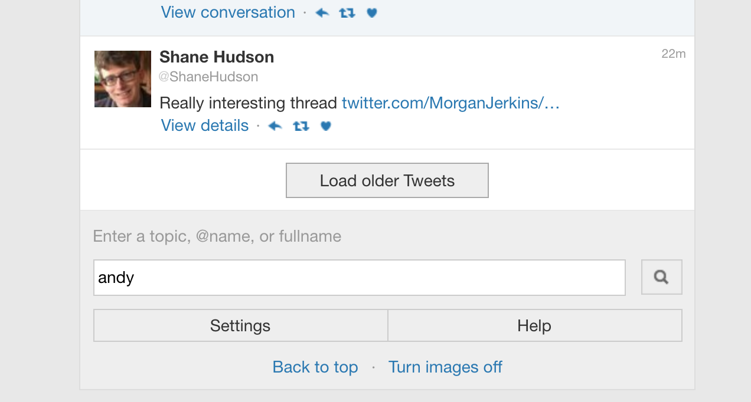751x402 pixels.
Task: Click the @ShaneHudson handle
Action: 208,77
